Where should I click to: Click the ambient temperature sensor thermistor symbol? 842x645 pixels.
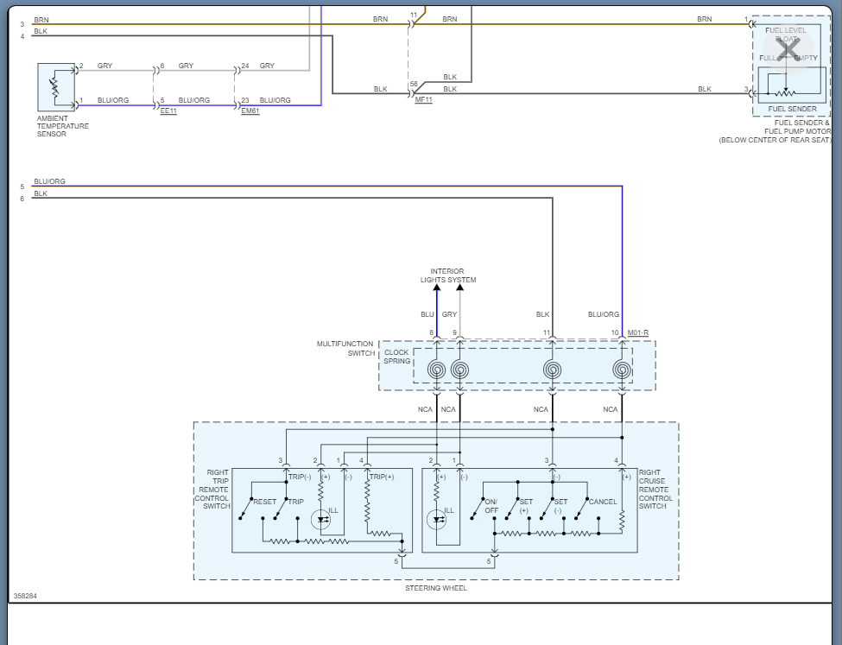[55, 86]
